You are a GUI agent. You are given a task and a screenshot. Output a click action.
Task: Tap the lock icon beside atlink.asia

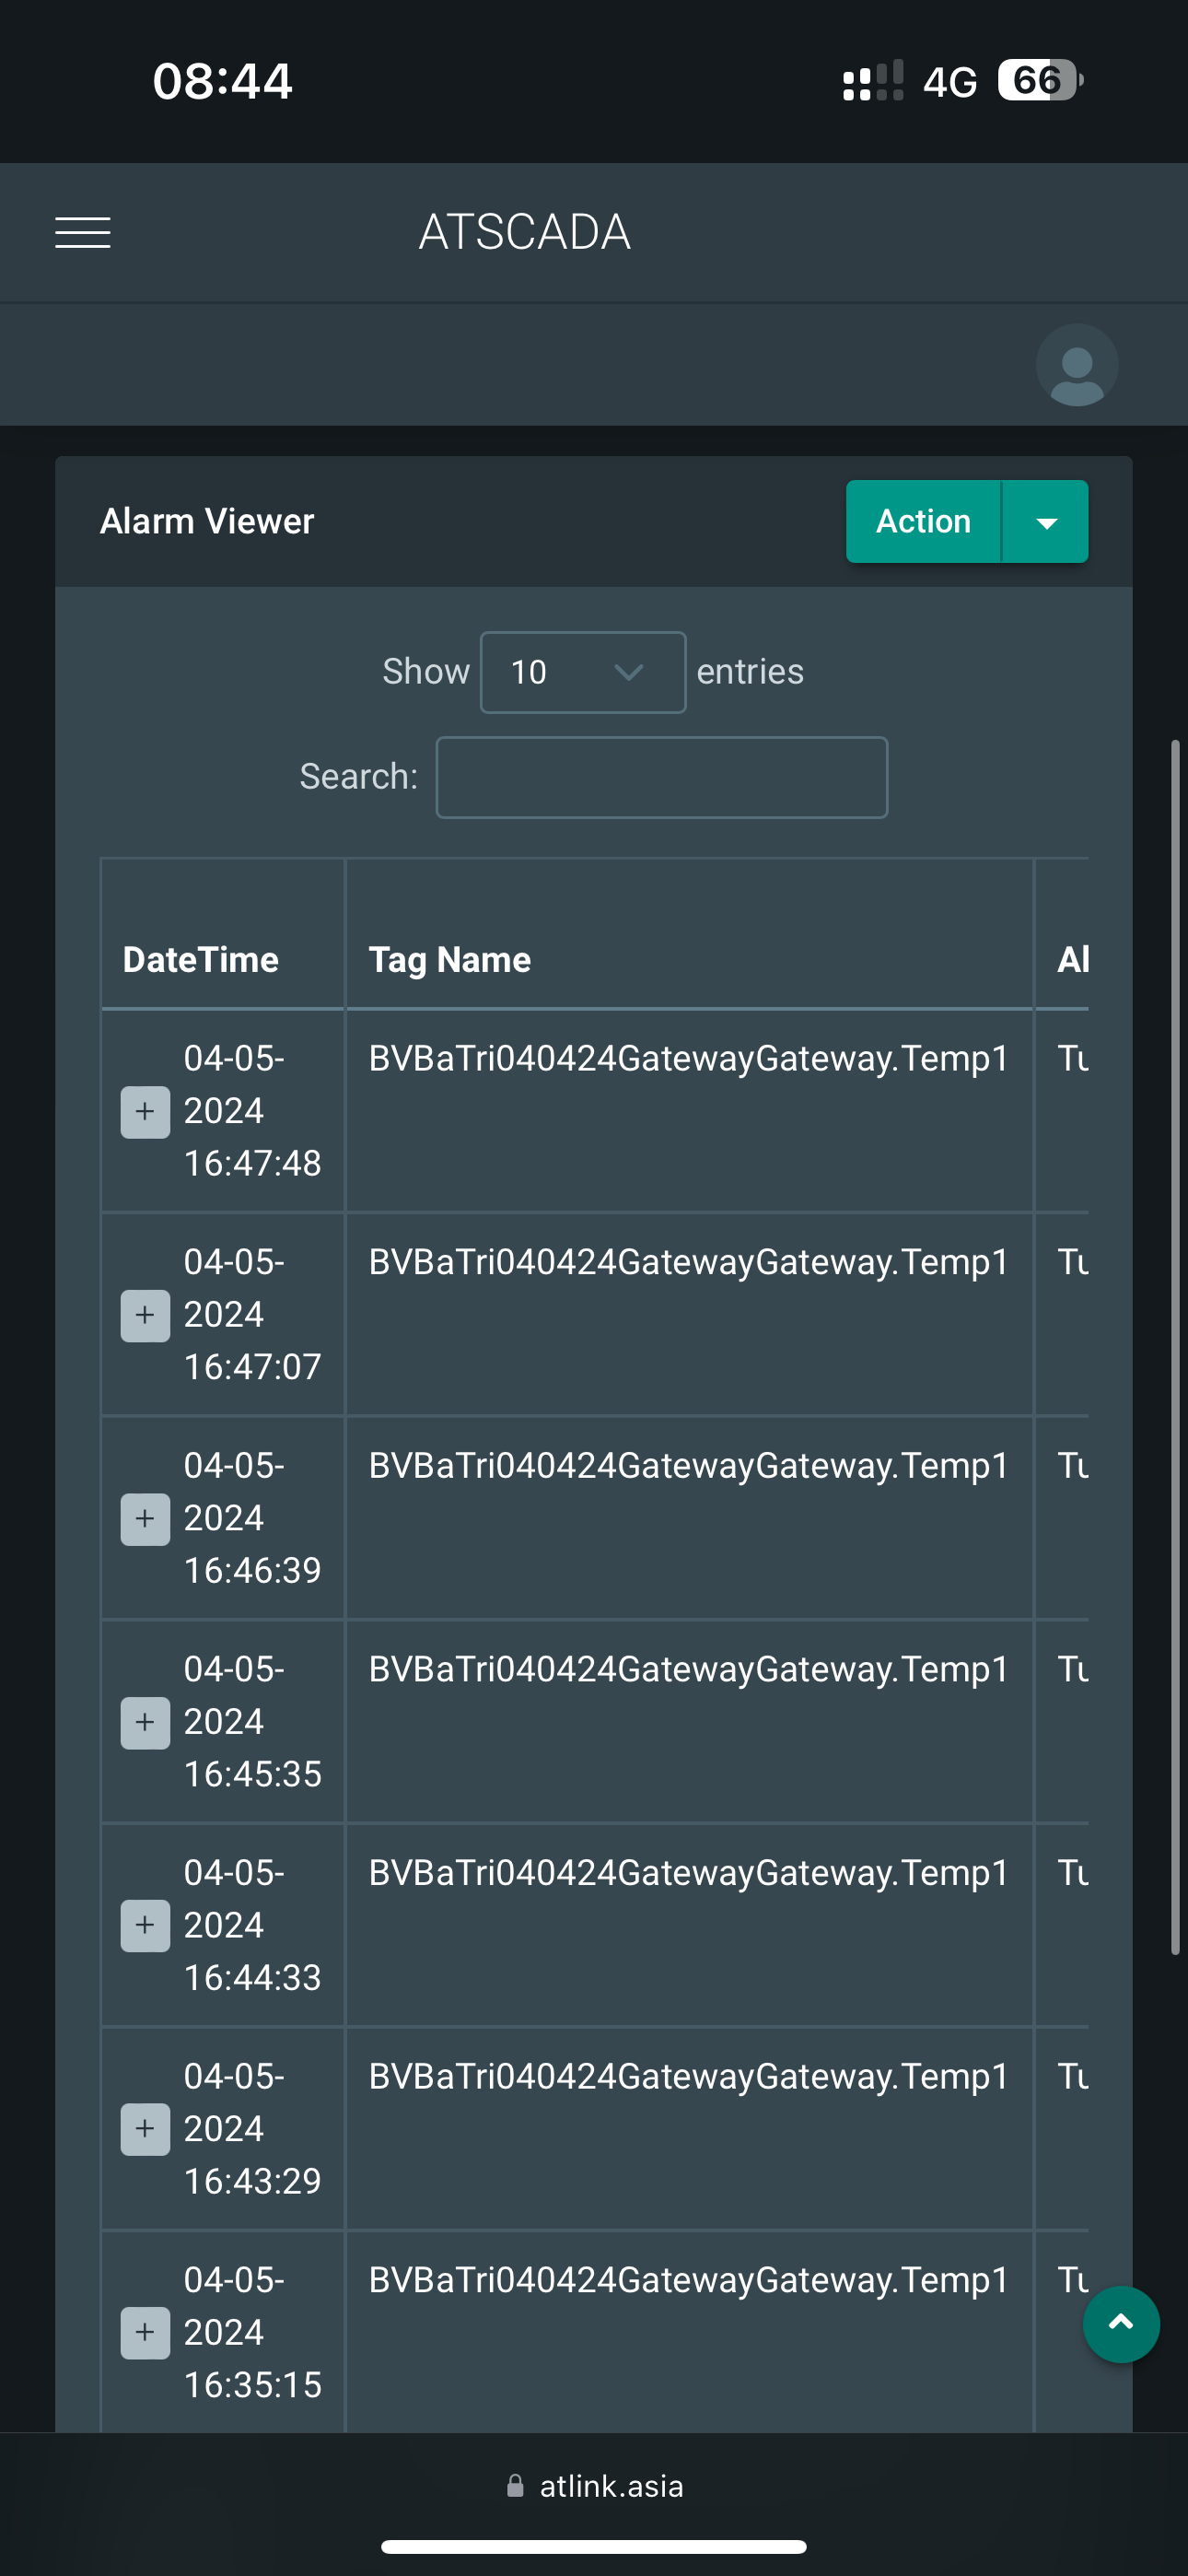[x=515, y=2486]
